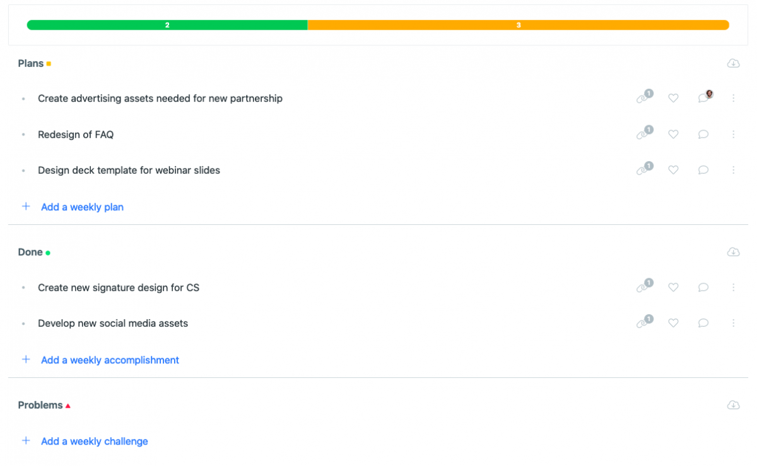Click the green segment of the progress bar
The image size is (757, 466).
(167, 25)
